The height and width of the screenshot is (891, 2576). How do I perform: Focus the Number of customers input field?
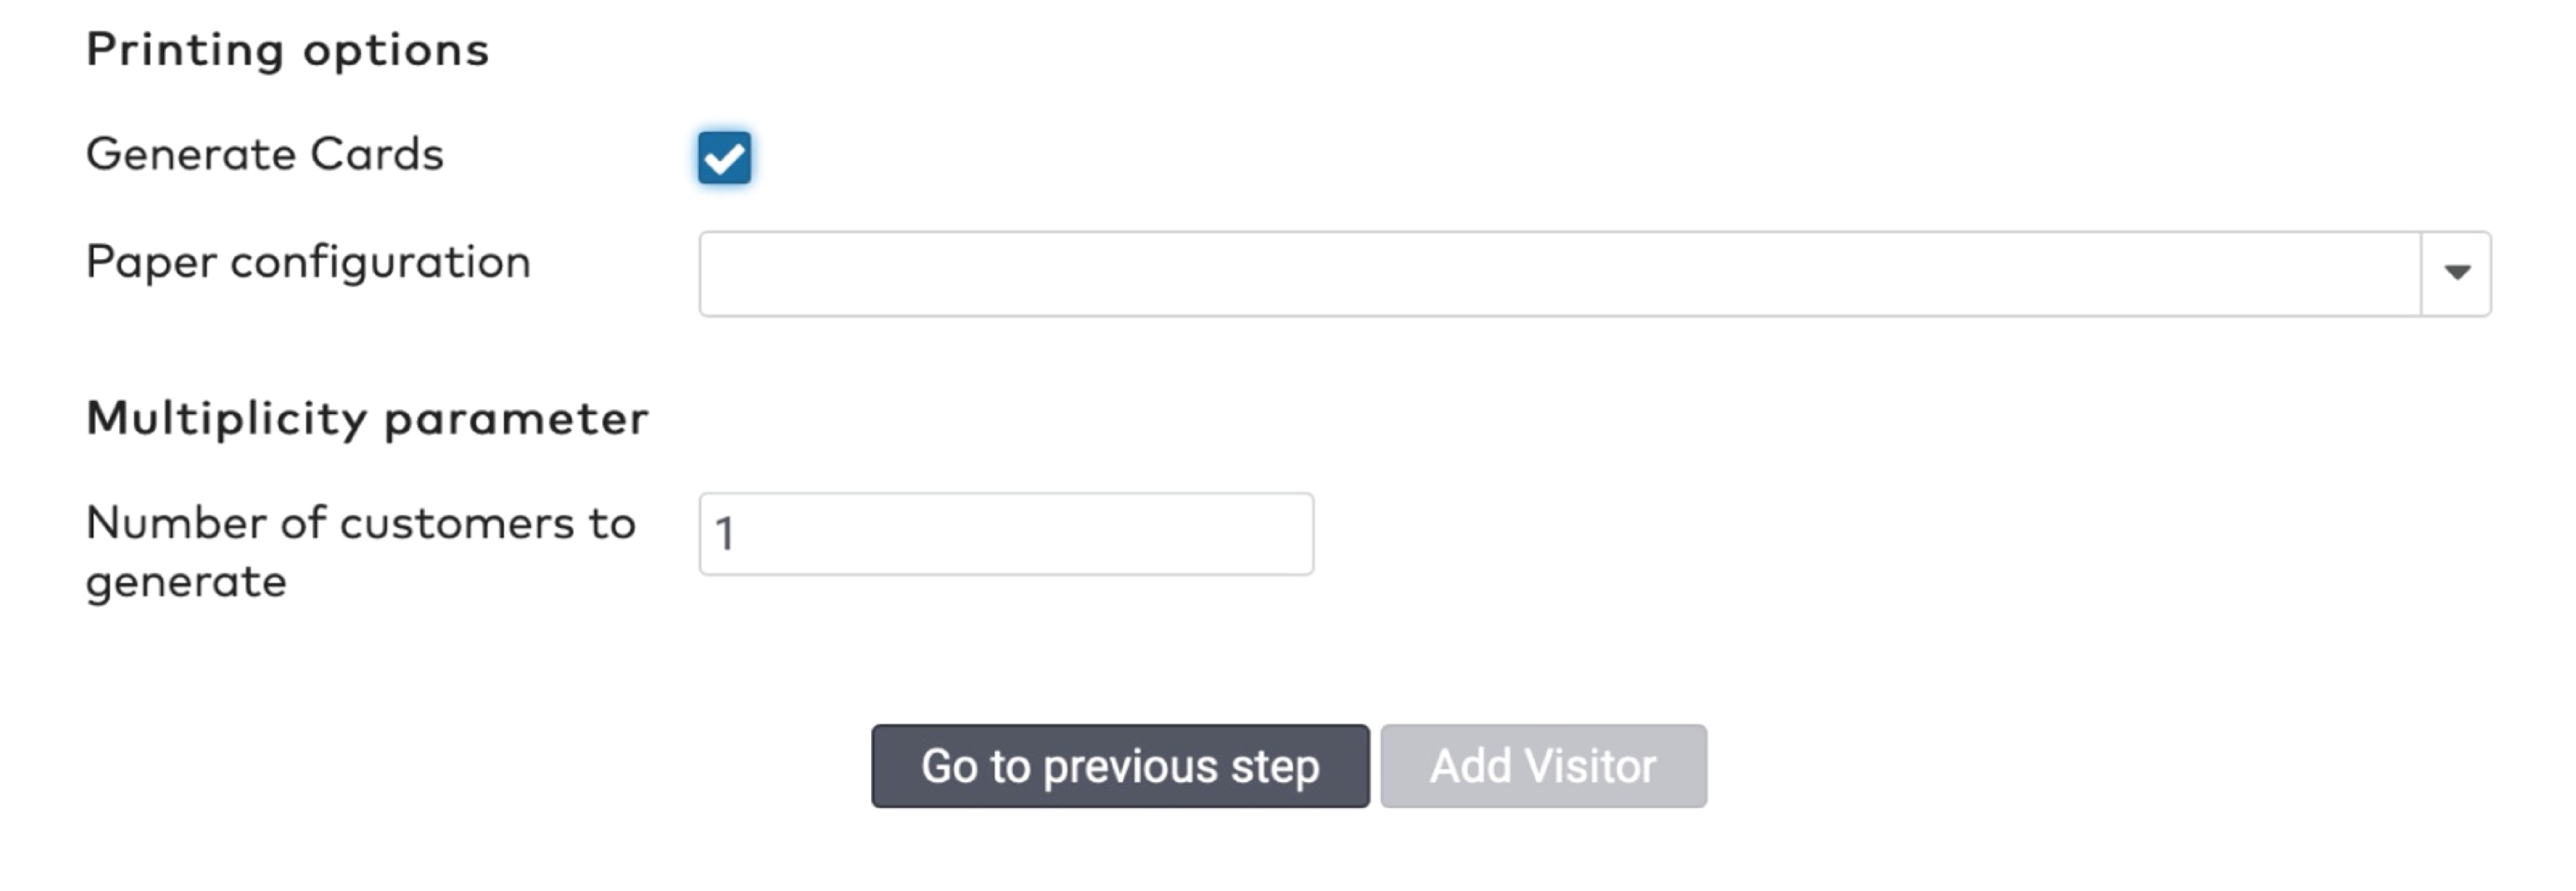tap(1006, 534)
